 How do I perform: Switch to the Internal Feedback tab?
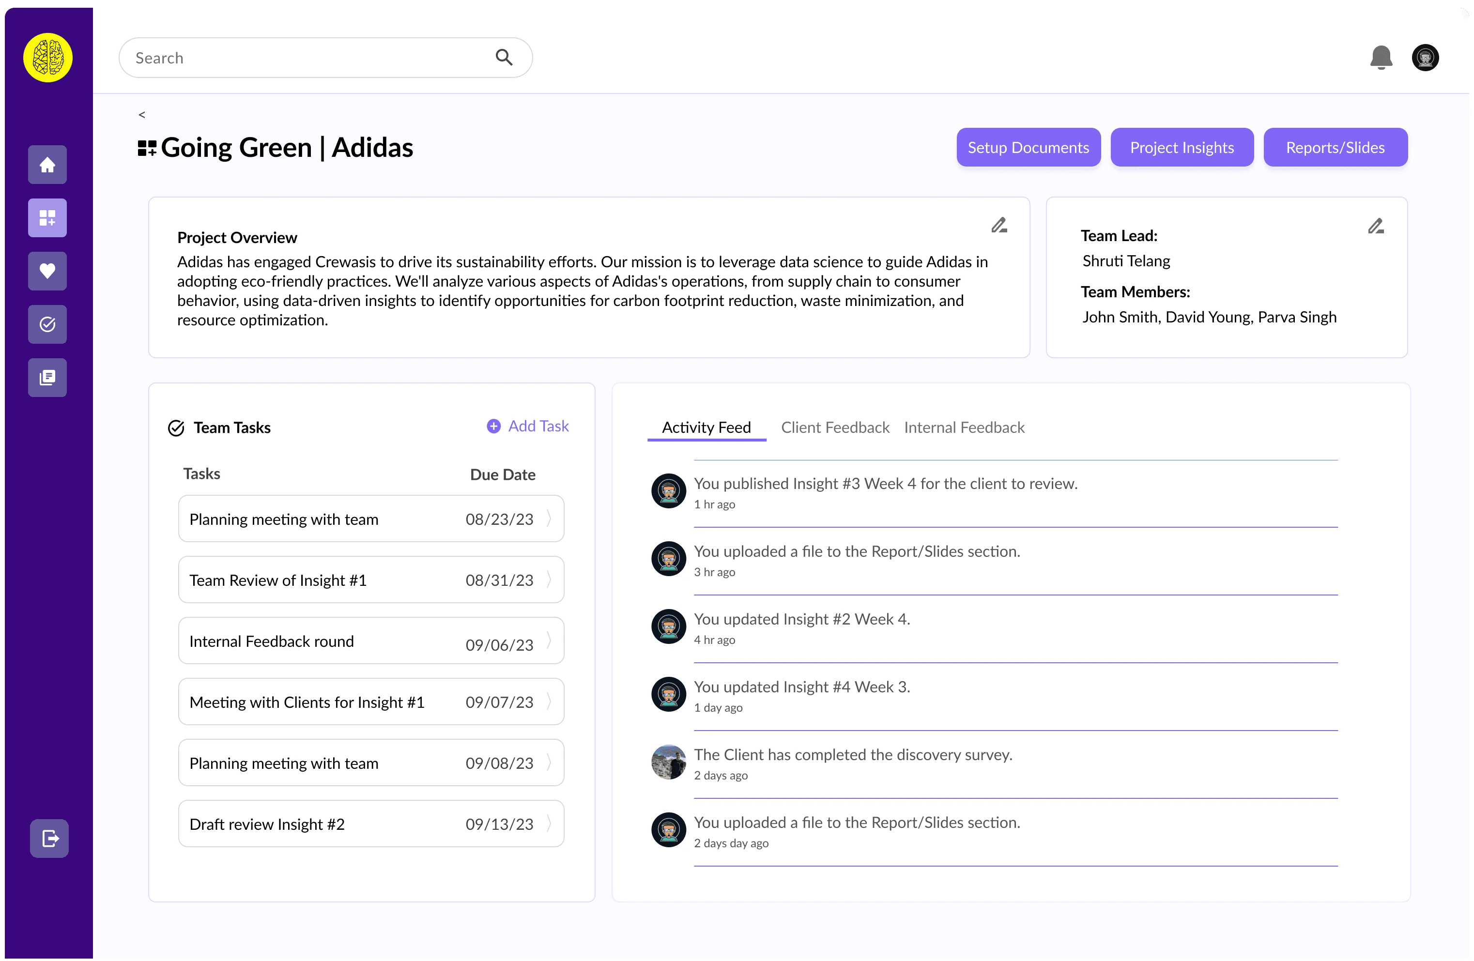(964, 428)
